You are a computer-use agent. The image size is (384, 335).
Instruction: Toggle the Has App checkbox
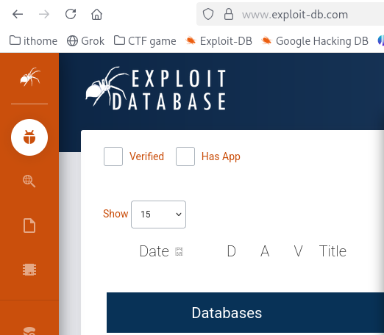click(185, 156)
